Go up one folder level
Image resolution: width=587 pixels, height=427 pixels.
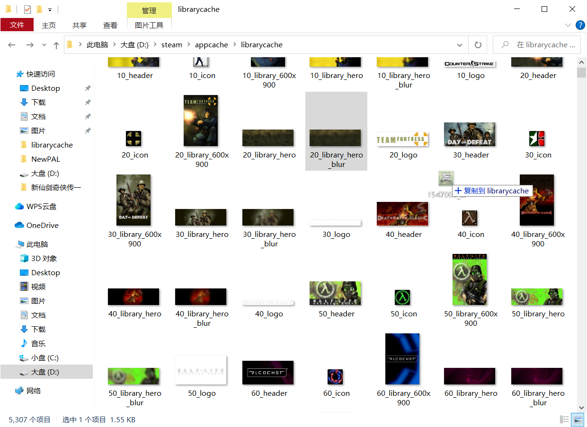coord(56,45)
